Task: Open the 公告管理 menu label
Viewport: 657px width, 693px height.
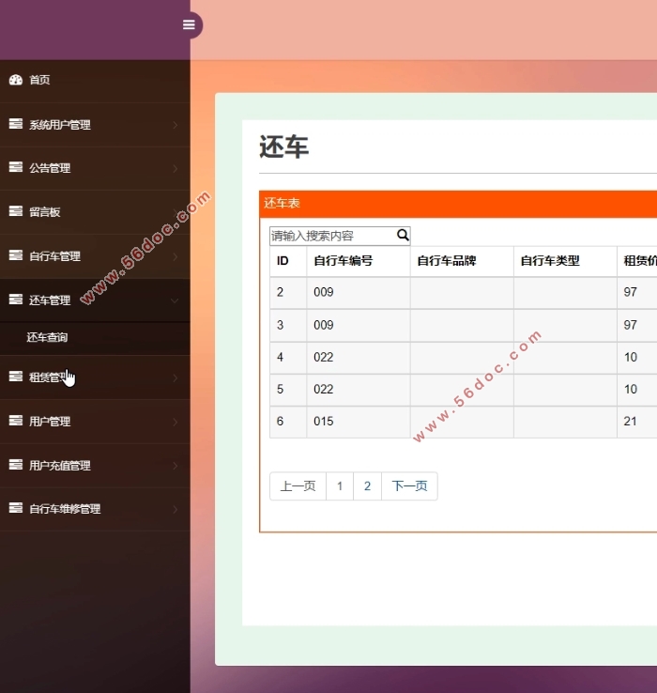Action: click(x=50, y=168)
